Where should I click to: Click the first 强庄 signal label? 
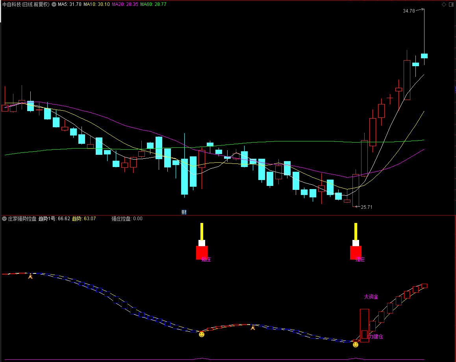206,259
